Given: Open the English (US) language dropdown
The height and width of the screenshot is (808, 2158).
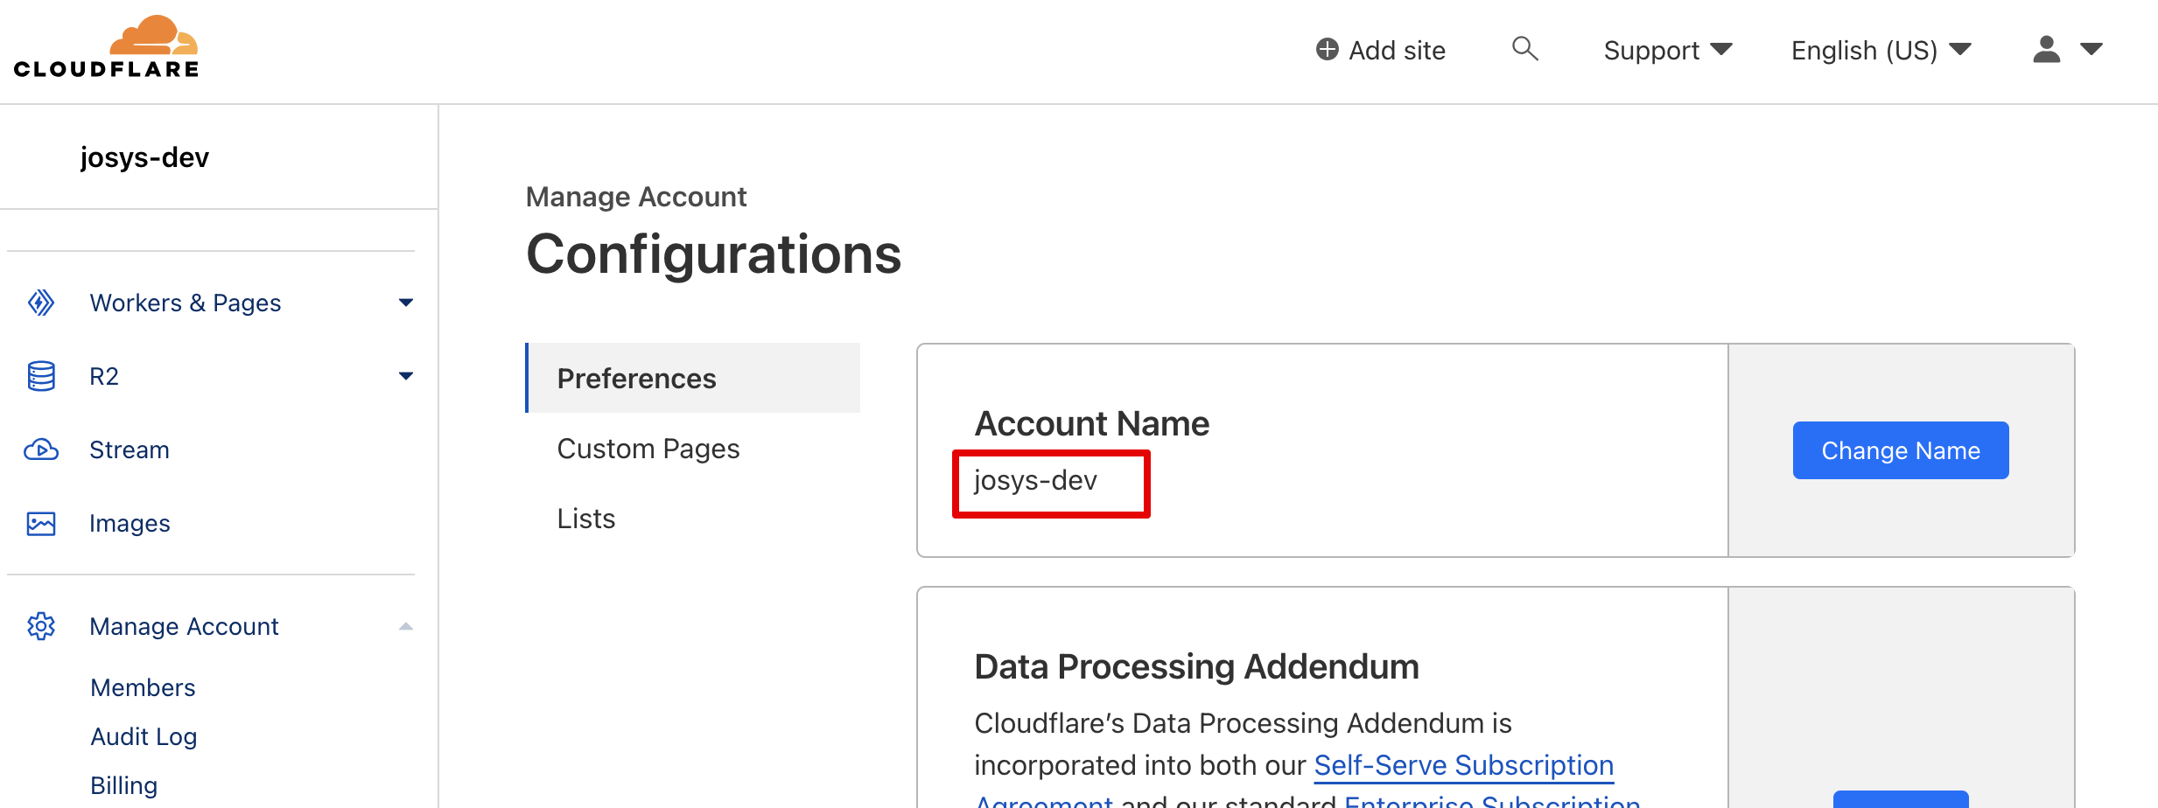Looking at the screenshot, I should coord(1881,50).
